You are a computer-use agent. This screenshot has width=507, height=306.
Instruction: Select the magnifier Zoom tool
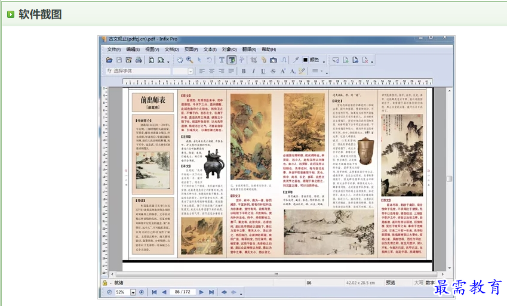[x=190, y=60]
